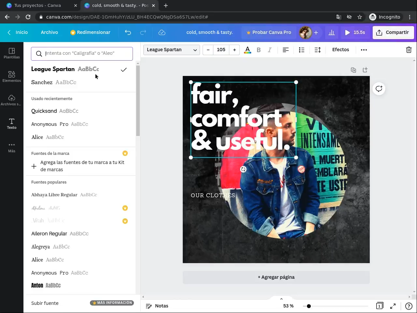Open the League Spartan font dropdown
This screenshot has width=417, height=313.
[x=172, y=50]
